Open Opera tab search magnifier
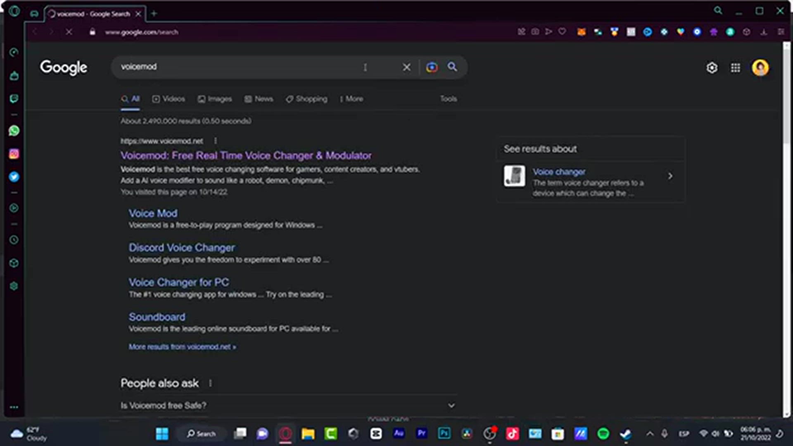Viewport: 793px width, 446px height. pyautogui.click(x=718, y=11)
